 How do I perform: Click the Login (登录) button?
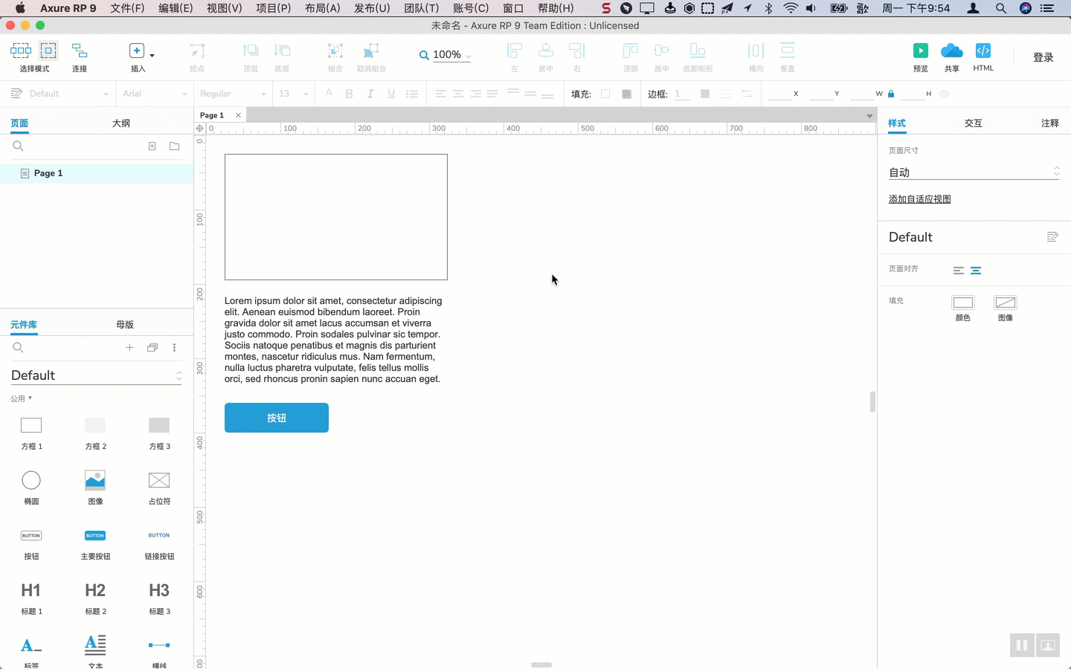click(1043, 57)
